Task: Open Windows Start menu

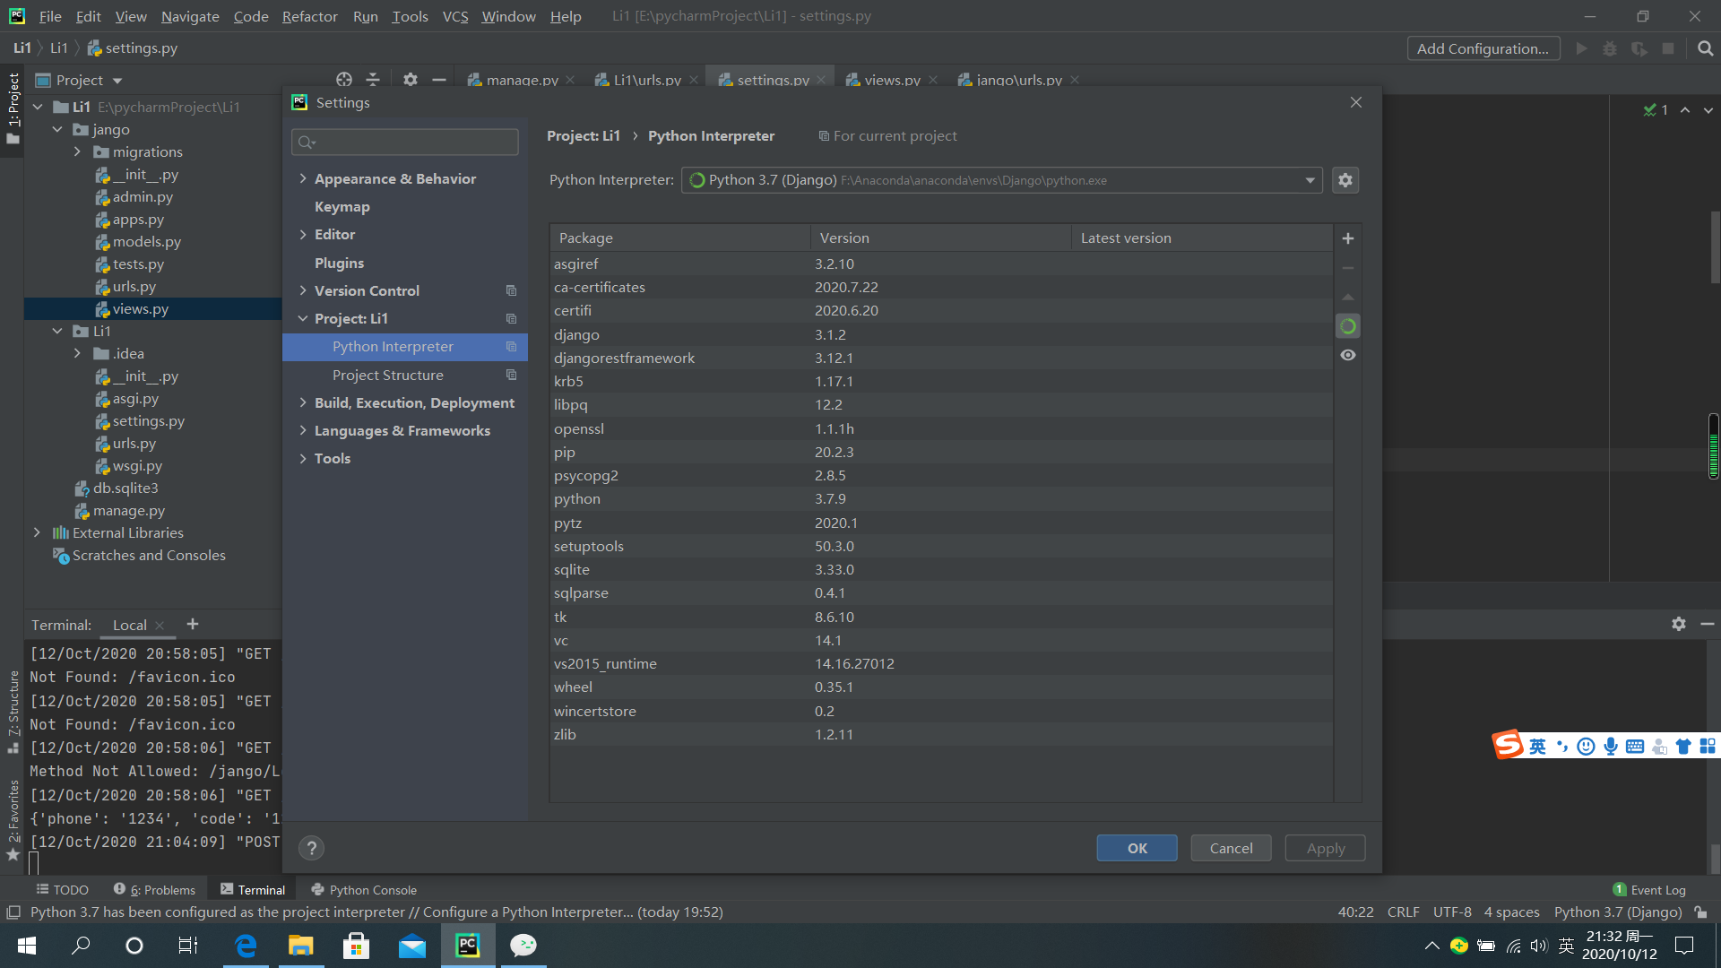Action: click(x=27, y=946)
